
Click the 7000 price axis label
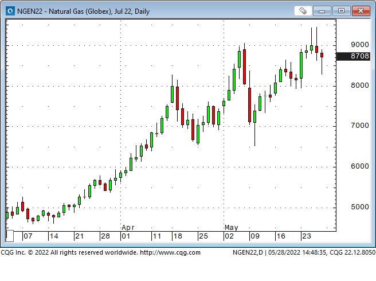(x=360, y=126)
